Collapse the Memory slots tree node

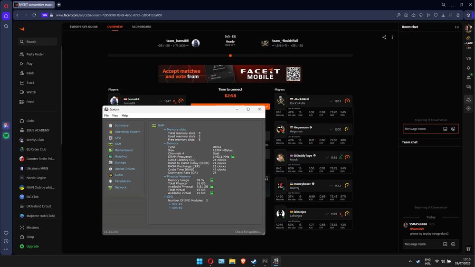165,129
